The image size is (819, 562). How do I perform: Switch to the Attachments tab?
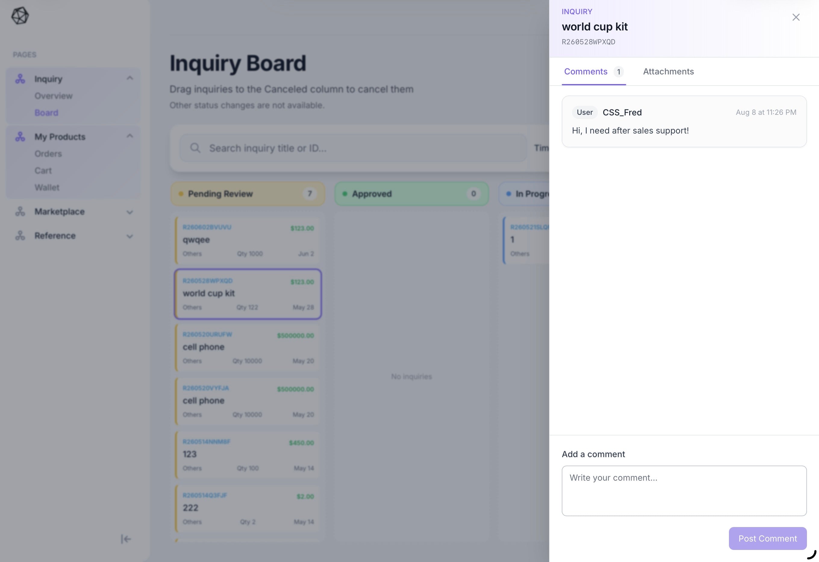pos(668,72)
